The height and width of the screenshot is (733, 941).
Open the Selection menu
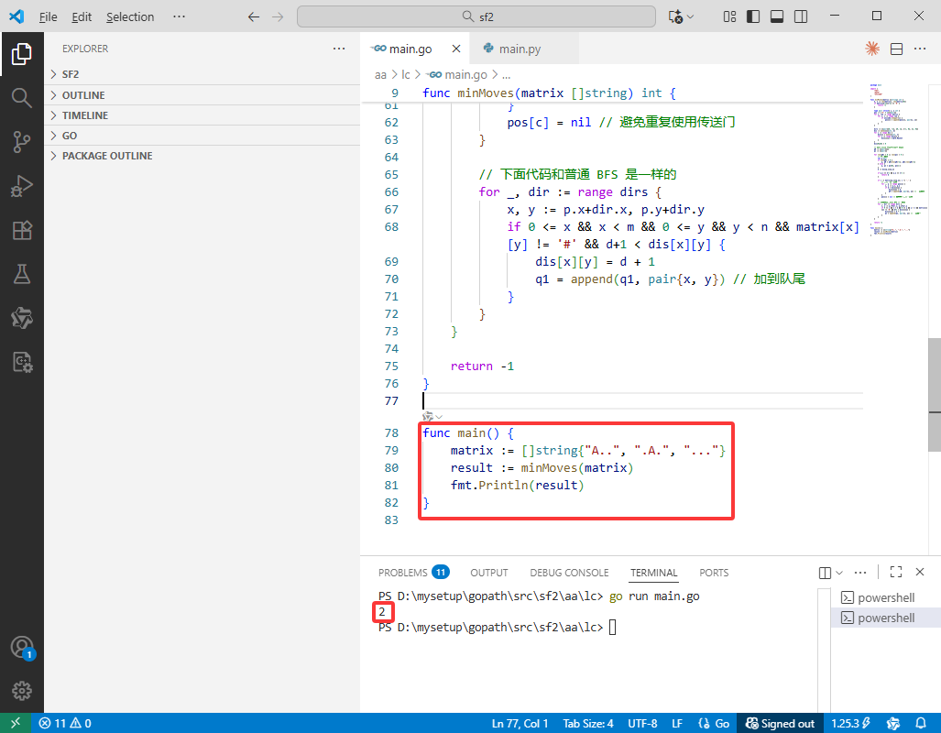(130, 16)
